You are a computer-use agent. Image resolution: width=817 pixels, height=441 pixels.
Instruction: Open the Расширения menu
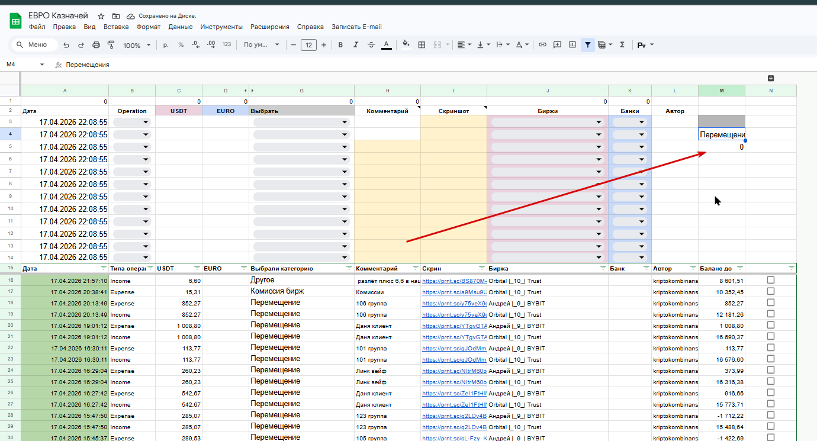[269, 27]
